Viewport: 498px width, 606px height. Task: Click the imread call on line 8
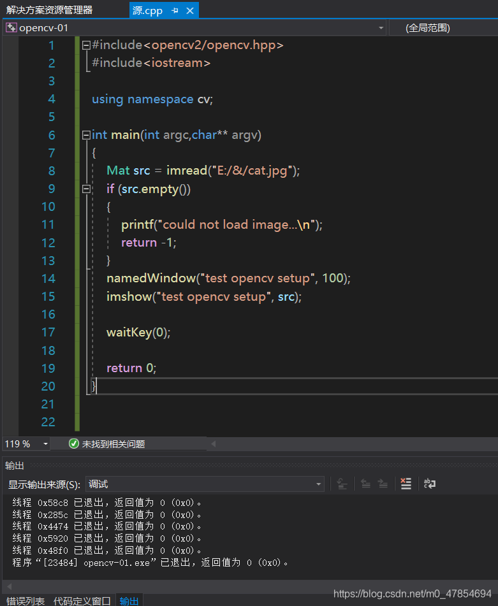187,170
